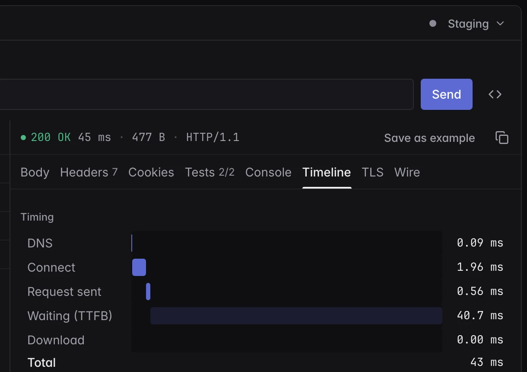The width and height of the screenshot is (527, 372).
Task: Click the HTTP/1.1 protocol label
Action: click(x=213, y=138)
